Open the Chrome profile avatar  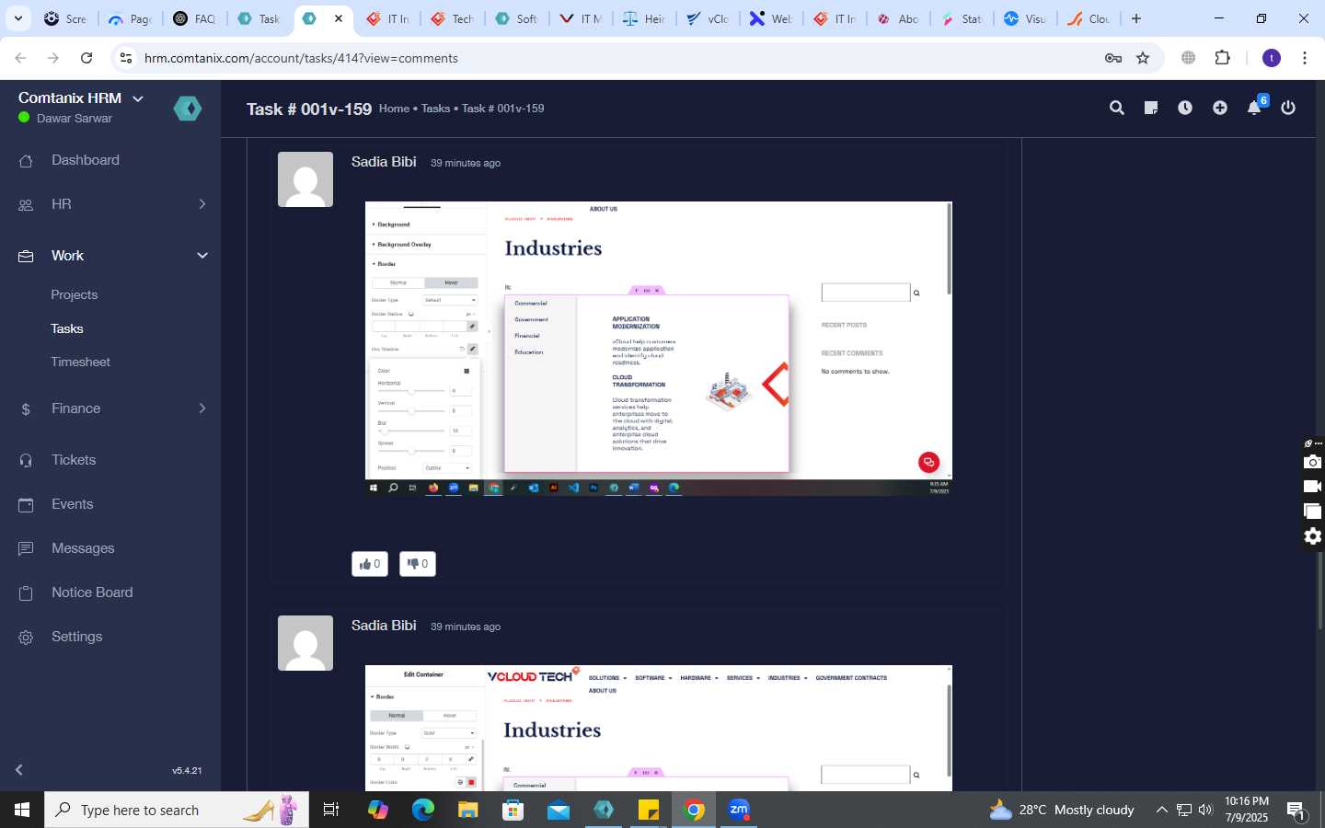point(1272,58)
